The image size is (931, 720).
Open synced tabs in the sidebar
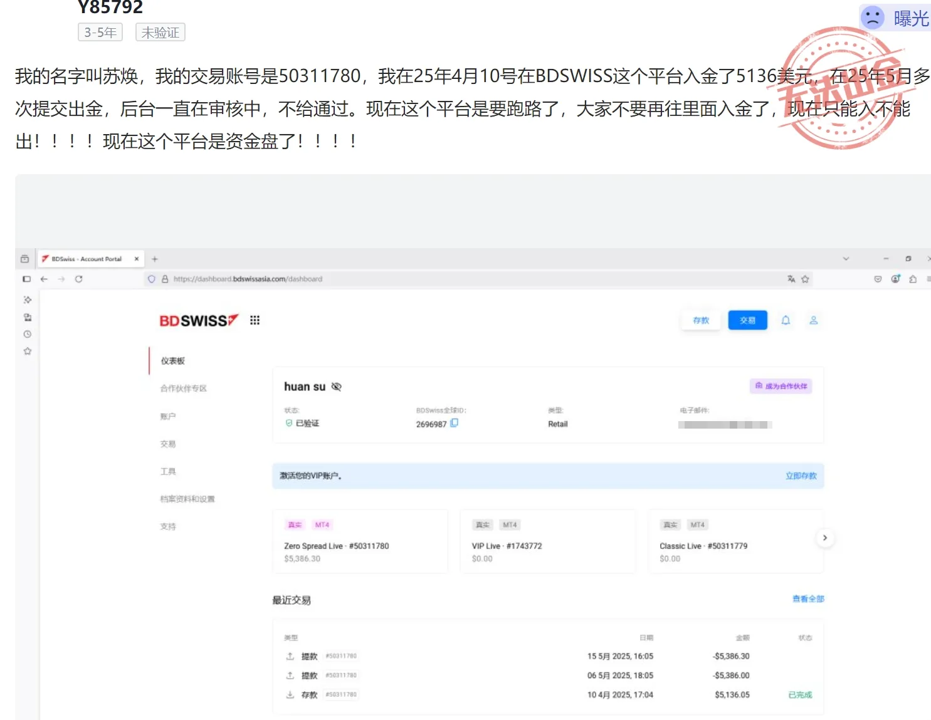[28, 317]
